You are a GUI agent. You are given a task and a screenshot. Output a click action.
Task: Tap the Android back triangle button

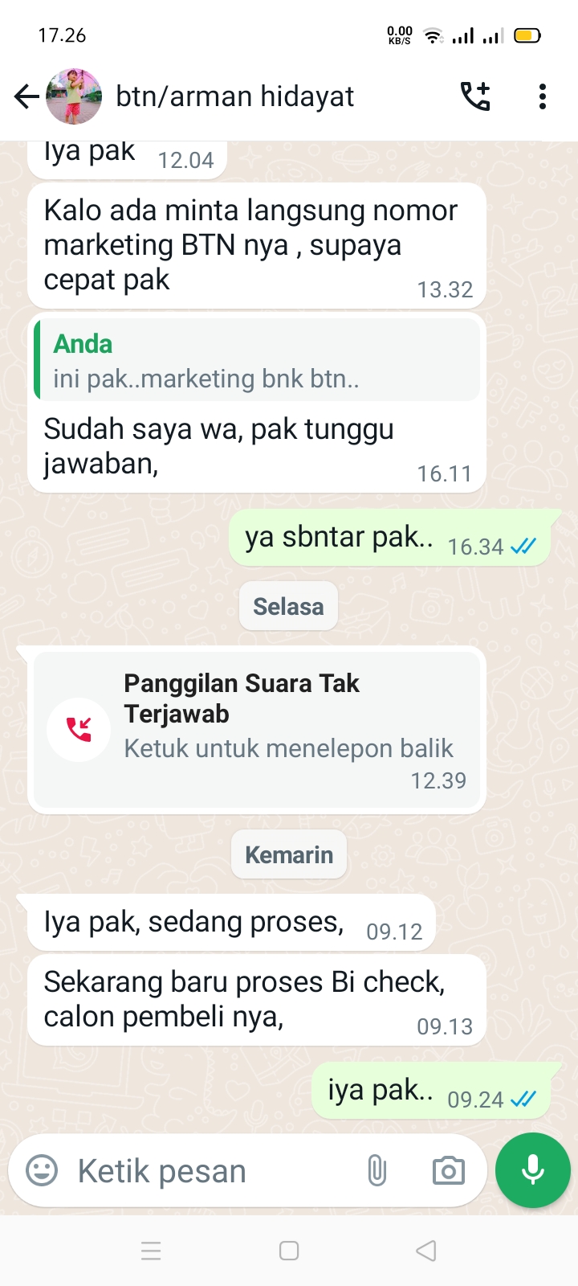click(x=426, y=1251)
